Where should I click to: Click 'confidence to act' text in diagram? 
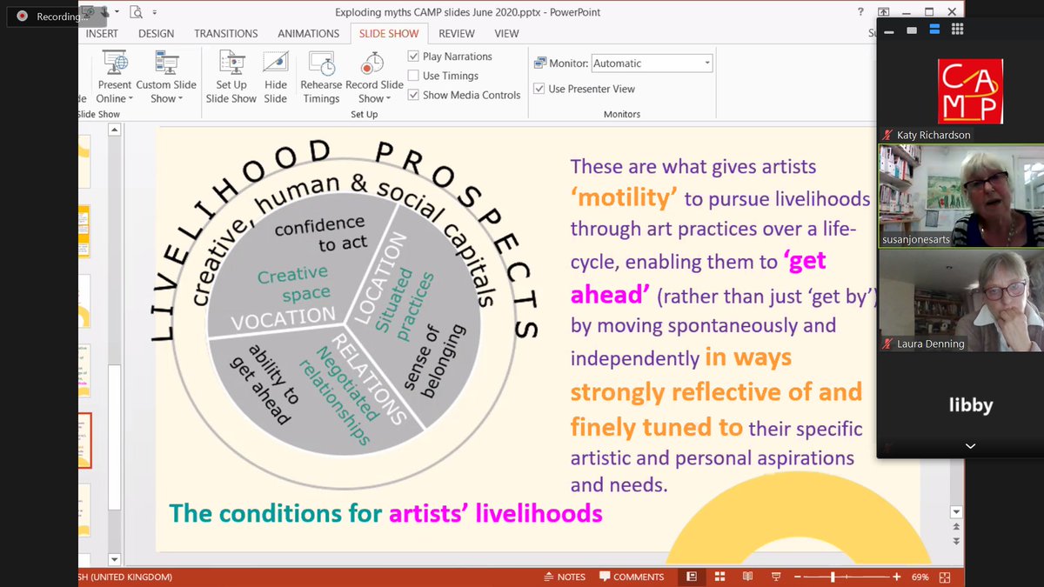[319, 234]
